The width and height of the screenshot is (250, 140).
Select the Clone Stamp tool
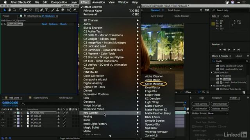(57, 10)
